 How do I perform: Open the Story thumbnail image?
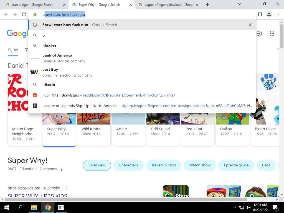point(176,191)
